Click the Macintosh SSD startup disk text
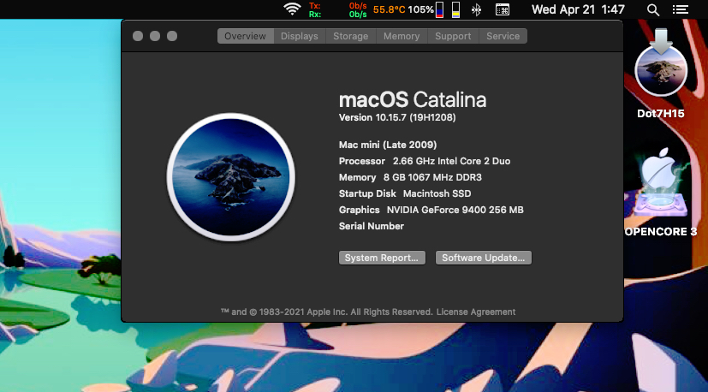Image resolution: width=708 pixels, height=392 pixels. click(437, 193)
